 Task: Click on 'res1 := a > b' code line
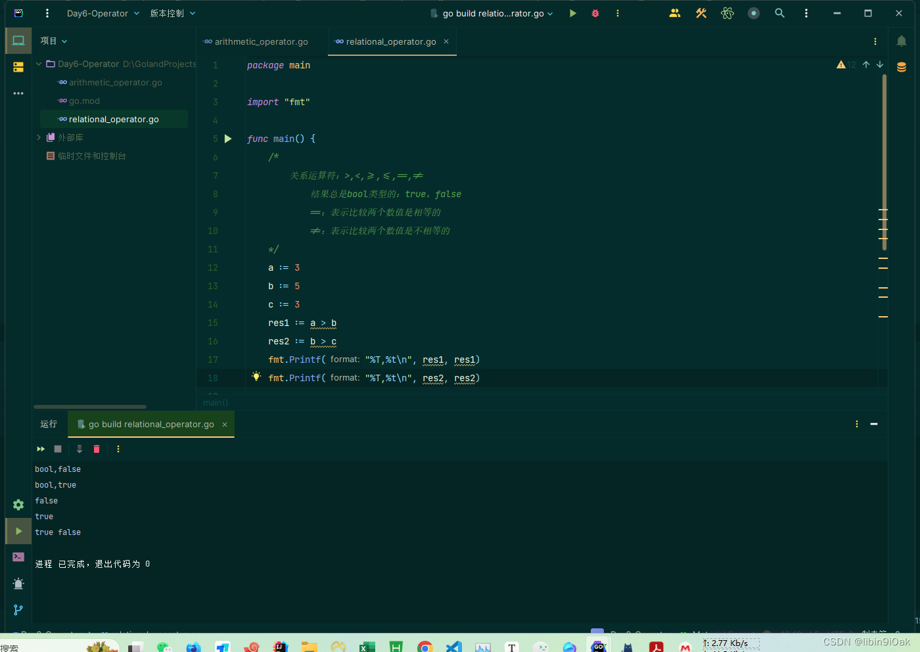(302, 323)
